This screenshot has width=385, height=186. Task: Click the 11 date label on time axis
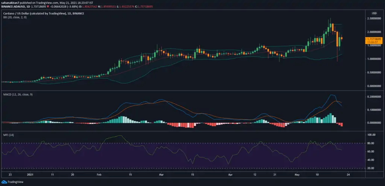point(52,175)
